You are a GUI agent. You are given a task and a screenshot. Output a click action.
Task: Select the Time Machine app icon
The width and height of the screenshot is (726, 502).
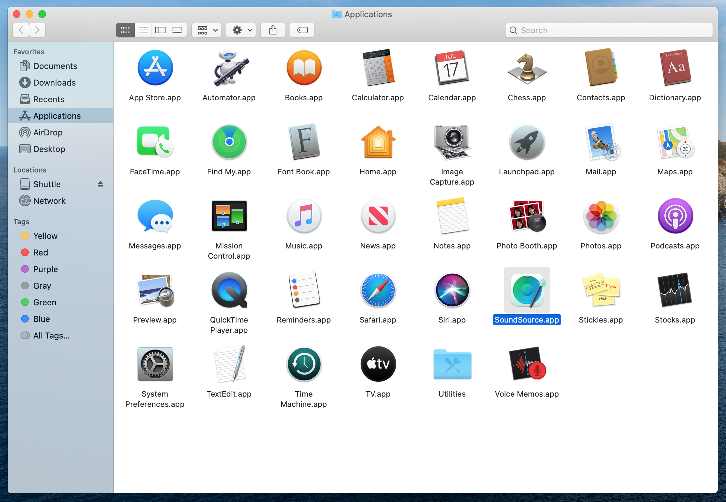[x=304, y=364]
